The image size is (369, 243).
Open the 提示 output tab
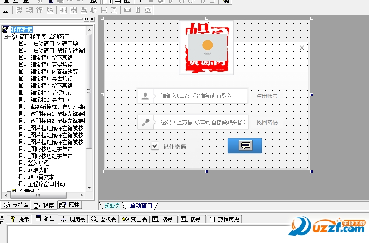pyautogui.click(x=20, y=219)
